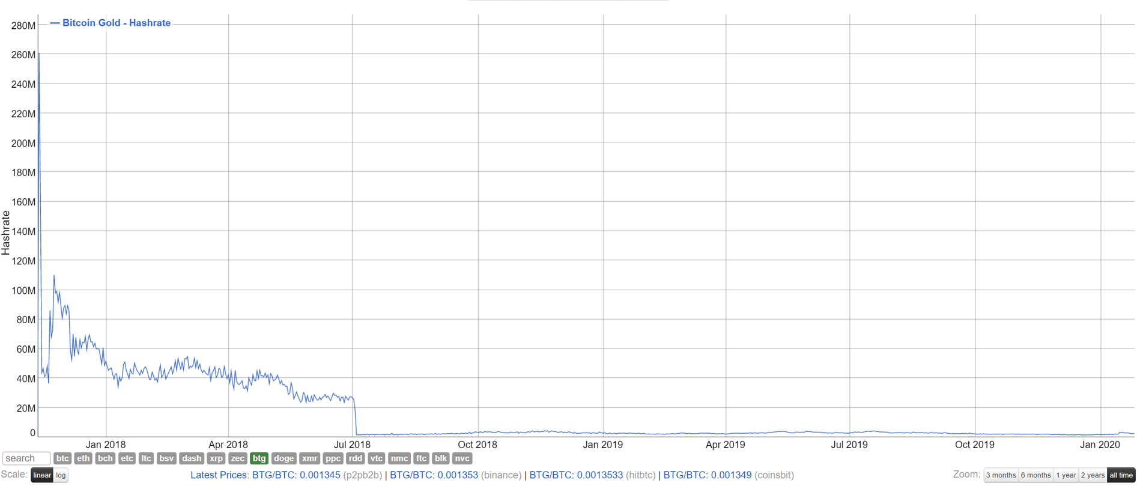Select the btc coin tag
1137x486 pixels.
pyautogui.click(x=62, y=458)
